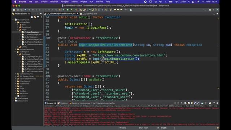Click the yellow Back navigation arrow in toolbar
This screenshot has width=231, height=130.
point(121,10)
